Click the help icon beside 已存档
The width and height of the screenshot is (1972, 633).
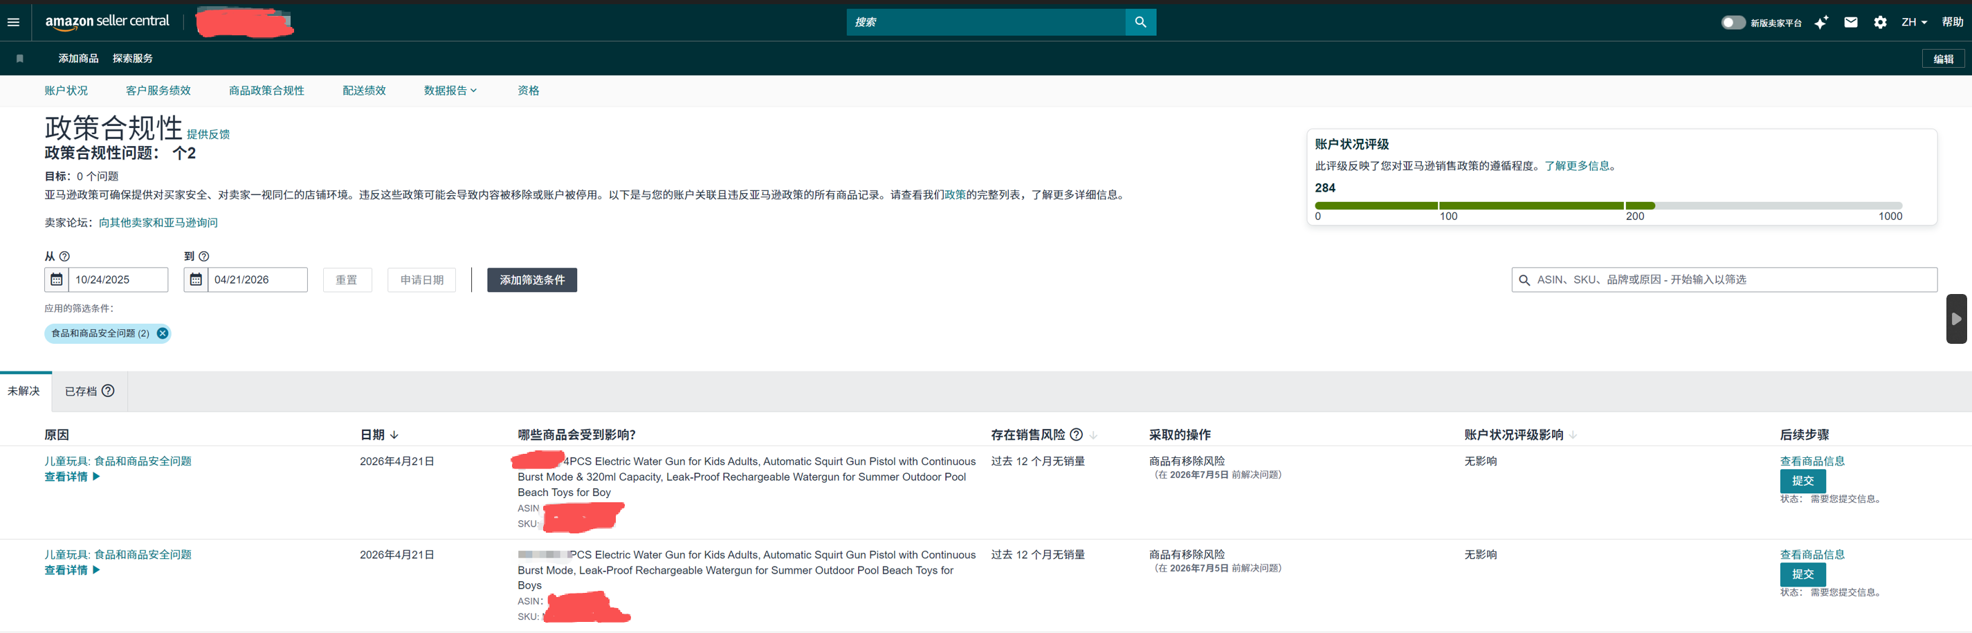(109, 391)
